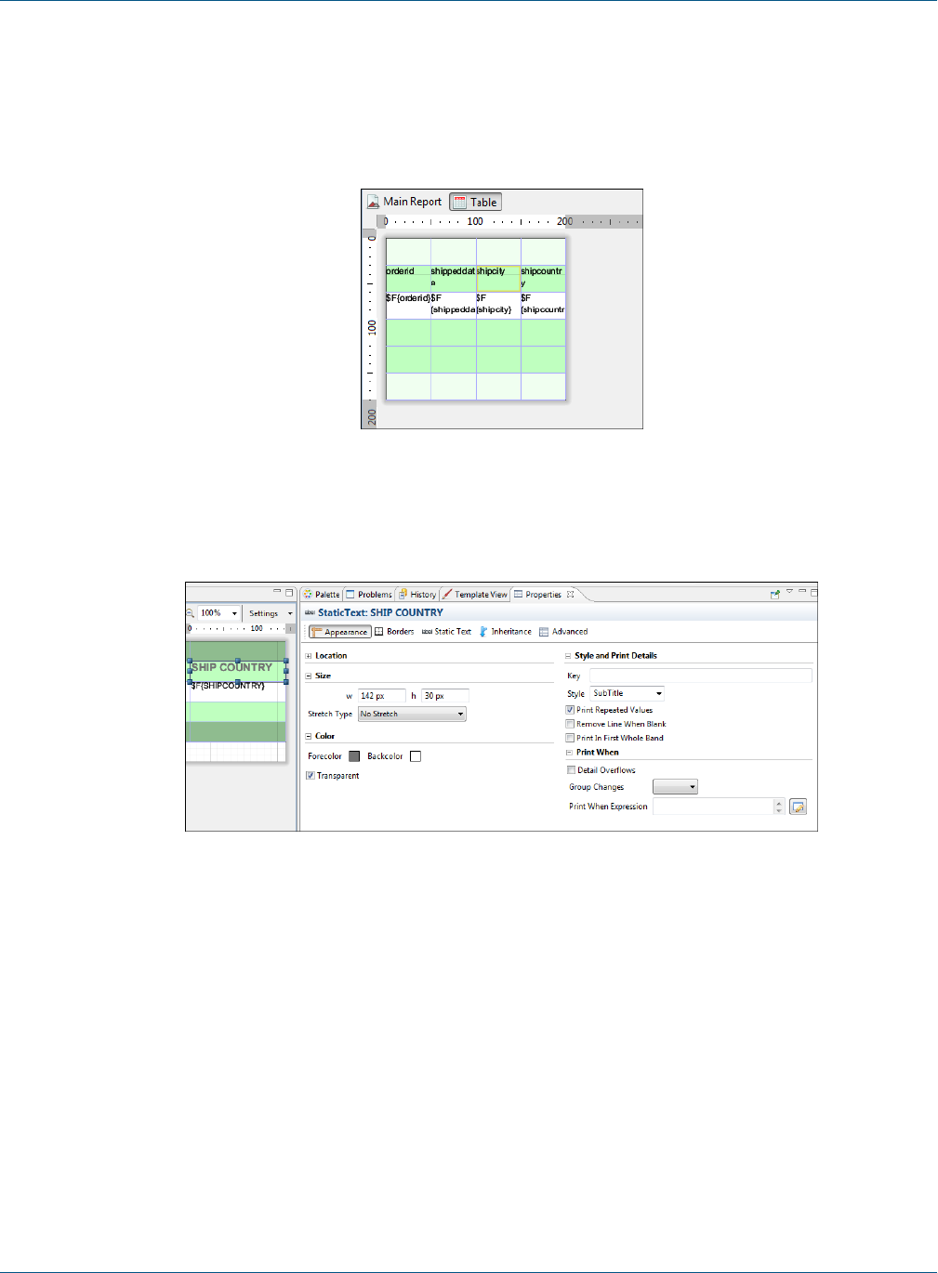Open the Group Changes dropdown
This screenshot has height=1273, width=938.
coord(675,787)
